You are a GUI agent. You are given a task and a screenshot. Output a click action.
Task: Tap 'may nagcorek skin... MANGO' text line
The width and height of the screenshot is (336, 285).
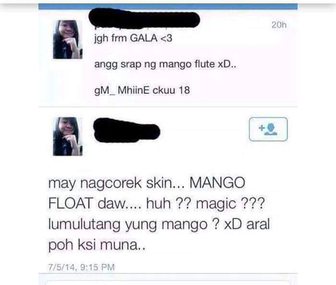(x=147, y=183)
